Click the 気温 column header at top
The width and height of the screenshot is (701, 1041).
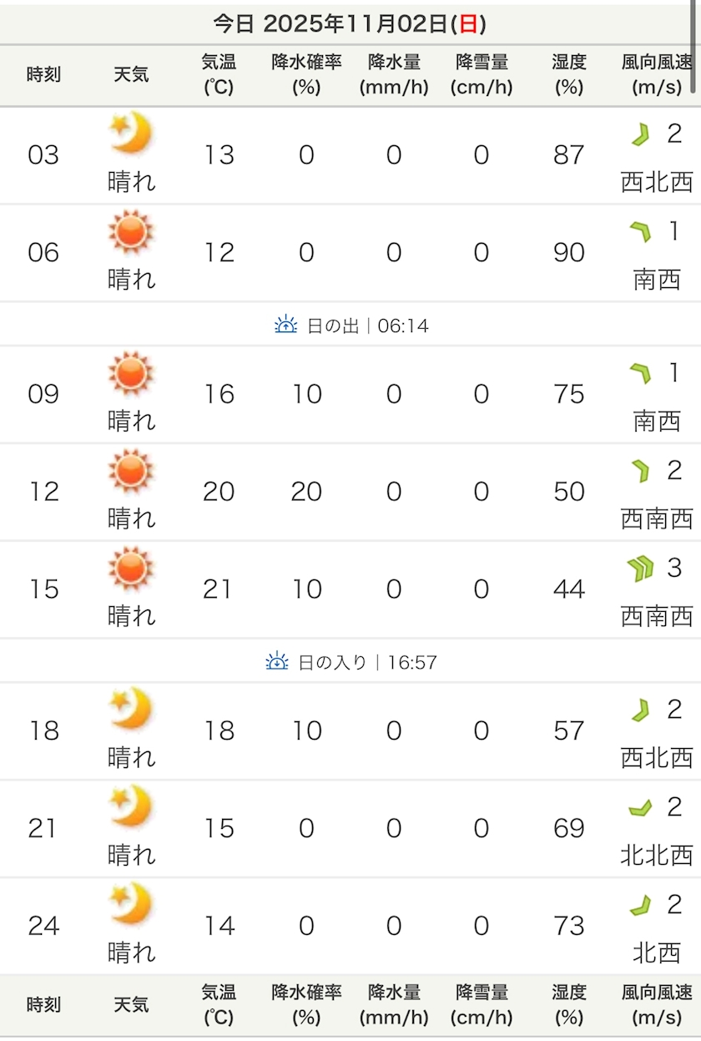click(219, 74)
